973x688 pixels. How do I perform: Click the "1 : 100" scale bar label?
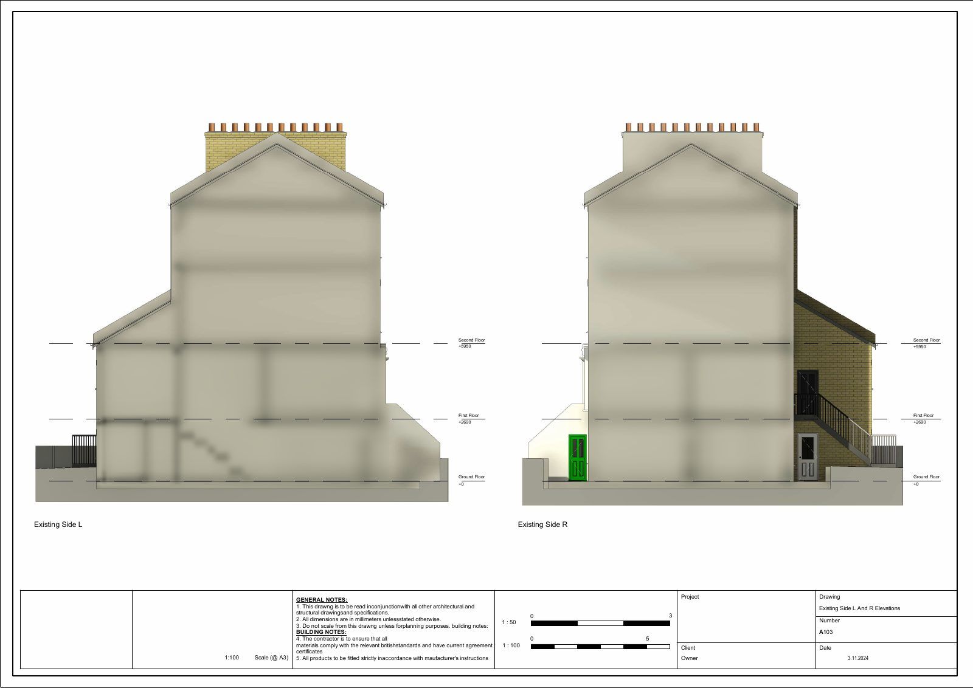511,645
